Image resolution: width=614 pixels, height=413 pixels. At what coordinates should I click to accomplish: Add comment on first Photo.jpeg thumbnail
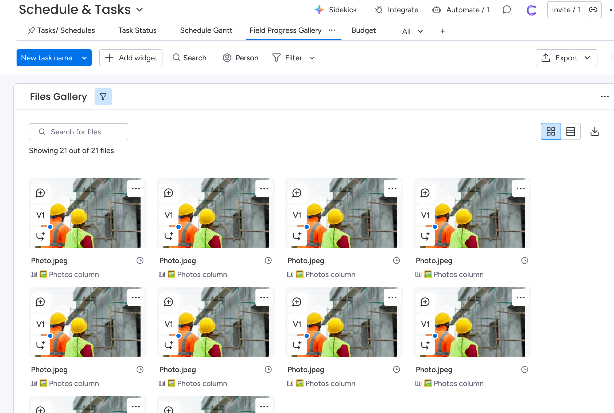coord(40,193)
